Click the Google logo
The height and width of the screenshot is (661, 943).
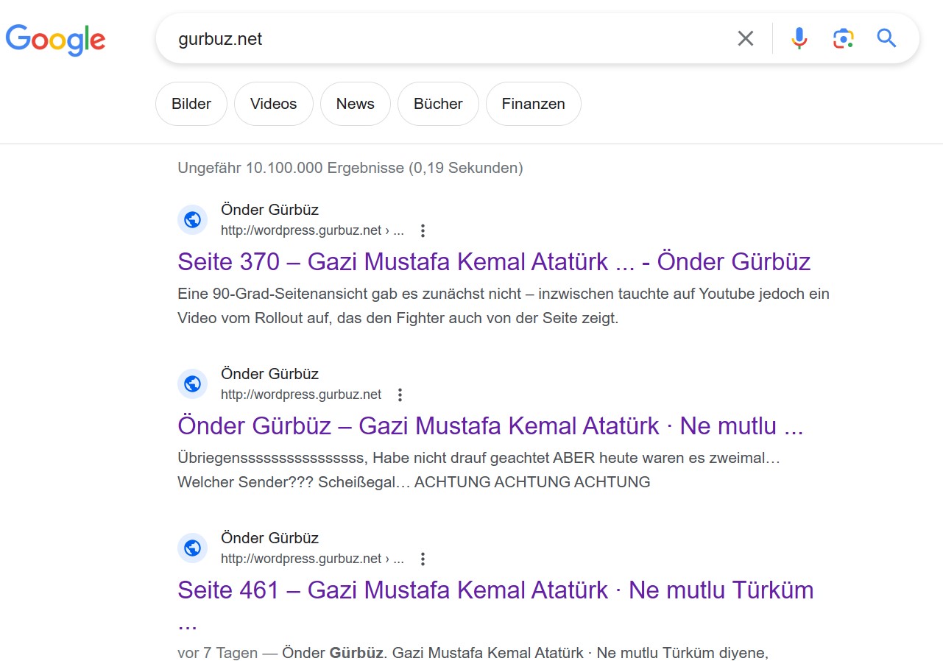click(x=55, y=40)
